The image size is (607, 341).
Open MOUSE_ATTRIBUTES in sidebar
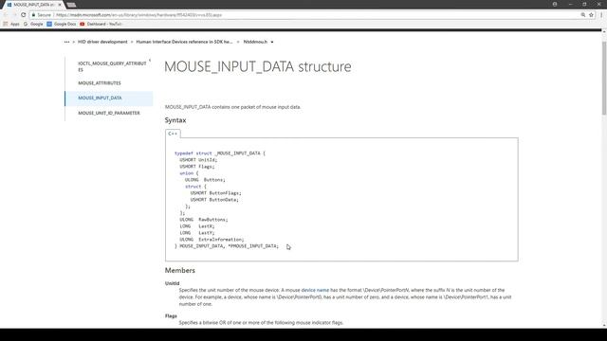pos(100,83)
